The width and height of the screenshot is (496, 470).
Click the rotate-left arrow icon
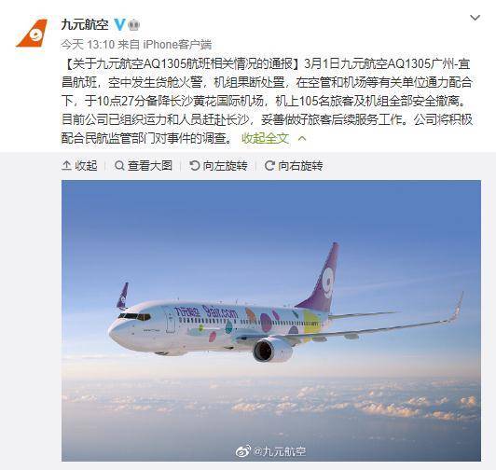pos(194,166)
